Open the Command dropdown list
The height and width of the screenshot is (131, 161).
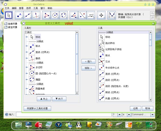pos(152,114)
